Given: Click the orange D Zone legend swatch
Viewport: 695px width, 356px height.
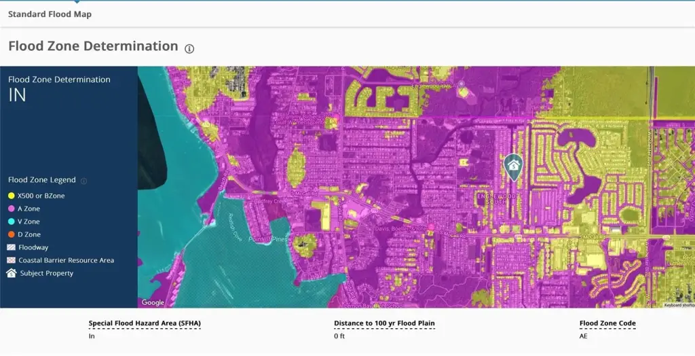Looking at the screenshot, I should coord(12,234).
